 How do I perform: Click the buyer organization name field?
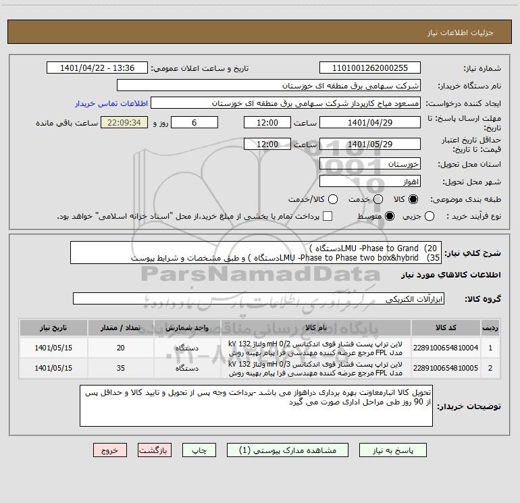[x=269, y=85]
